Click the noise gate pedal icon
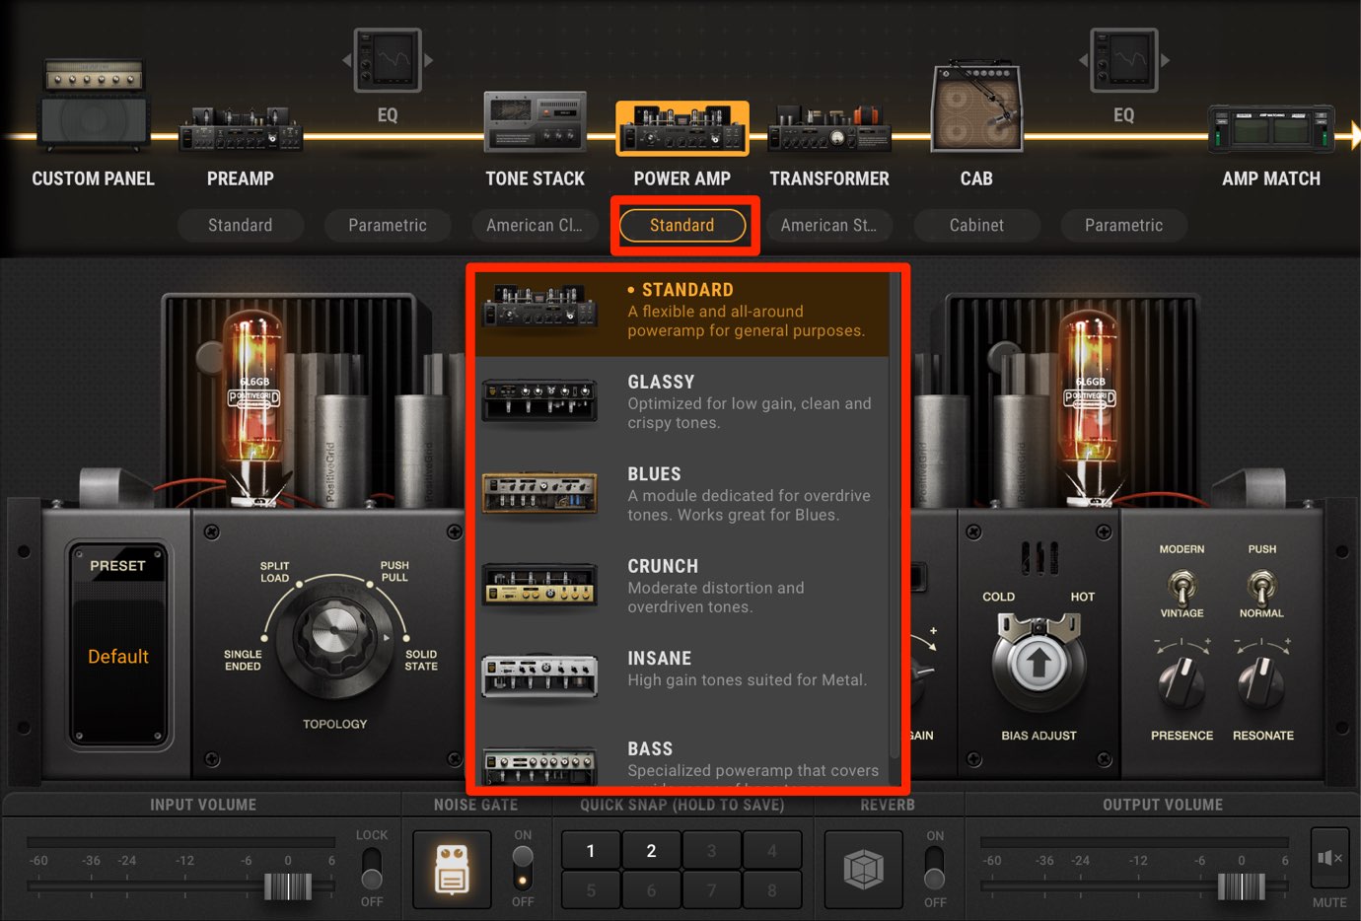The height and width of the screenshot is (921, 1361). click(452, 870)
